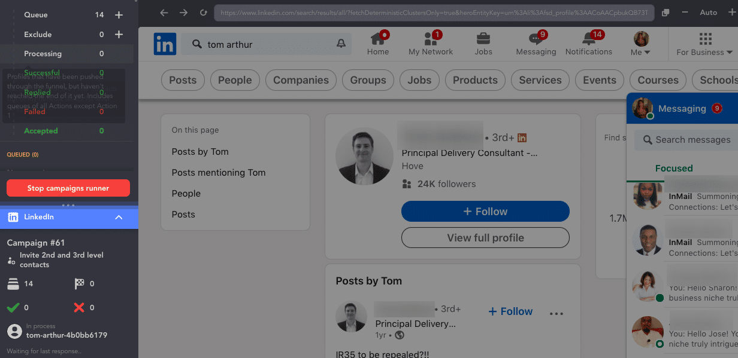Collapse the LinkedIn campaign panel
The image size is (738, 358).
point(119,217)
